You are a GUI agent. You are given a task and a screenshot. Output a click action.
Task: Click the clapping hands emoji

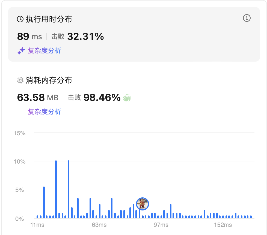point(127,98)
